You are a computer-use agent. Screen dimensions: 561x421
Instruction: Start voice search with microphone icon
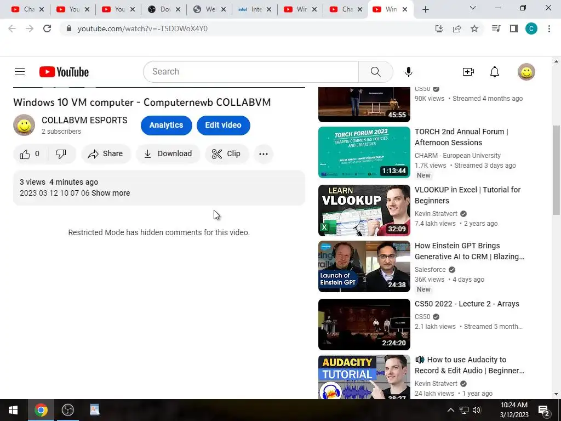click(408, 72)
